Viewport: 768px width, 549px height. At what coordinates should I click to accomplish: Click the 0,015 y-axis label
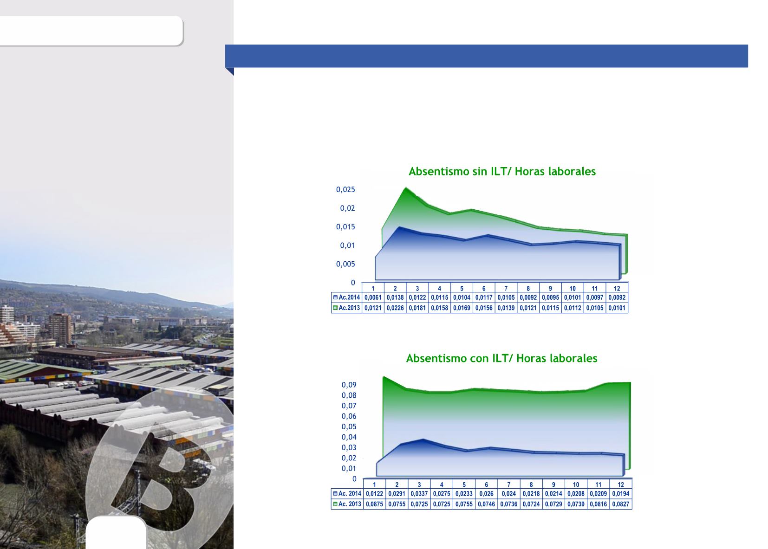(x=345, y=227)
